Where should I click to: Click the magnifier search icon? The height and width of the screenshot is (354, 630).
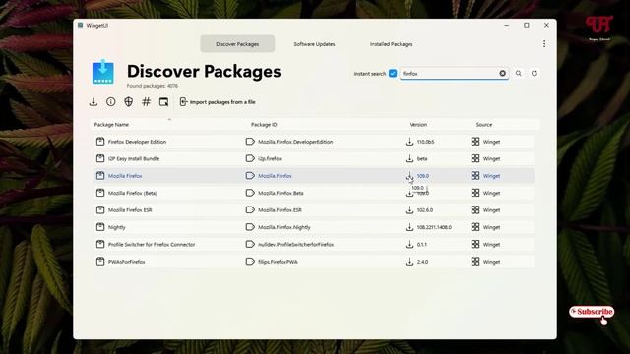(519, 74)
